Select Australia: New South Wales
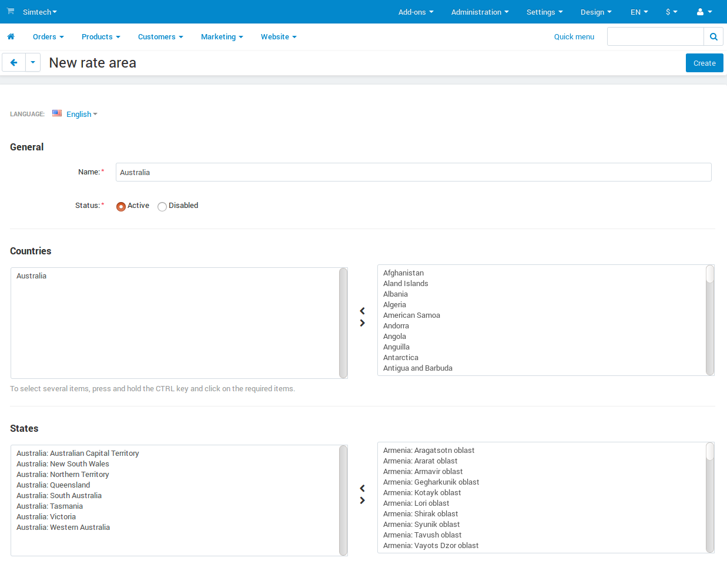This screenshot has height=561, width=727. [63, 463]
